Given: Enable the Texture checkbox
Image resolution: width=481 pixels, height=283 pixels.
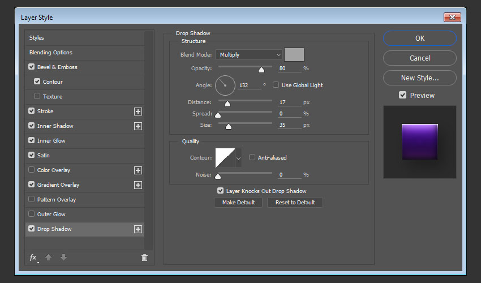Looking at the screenshot, I should 37,97.
